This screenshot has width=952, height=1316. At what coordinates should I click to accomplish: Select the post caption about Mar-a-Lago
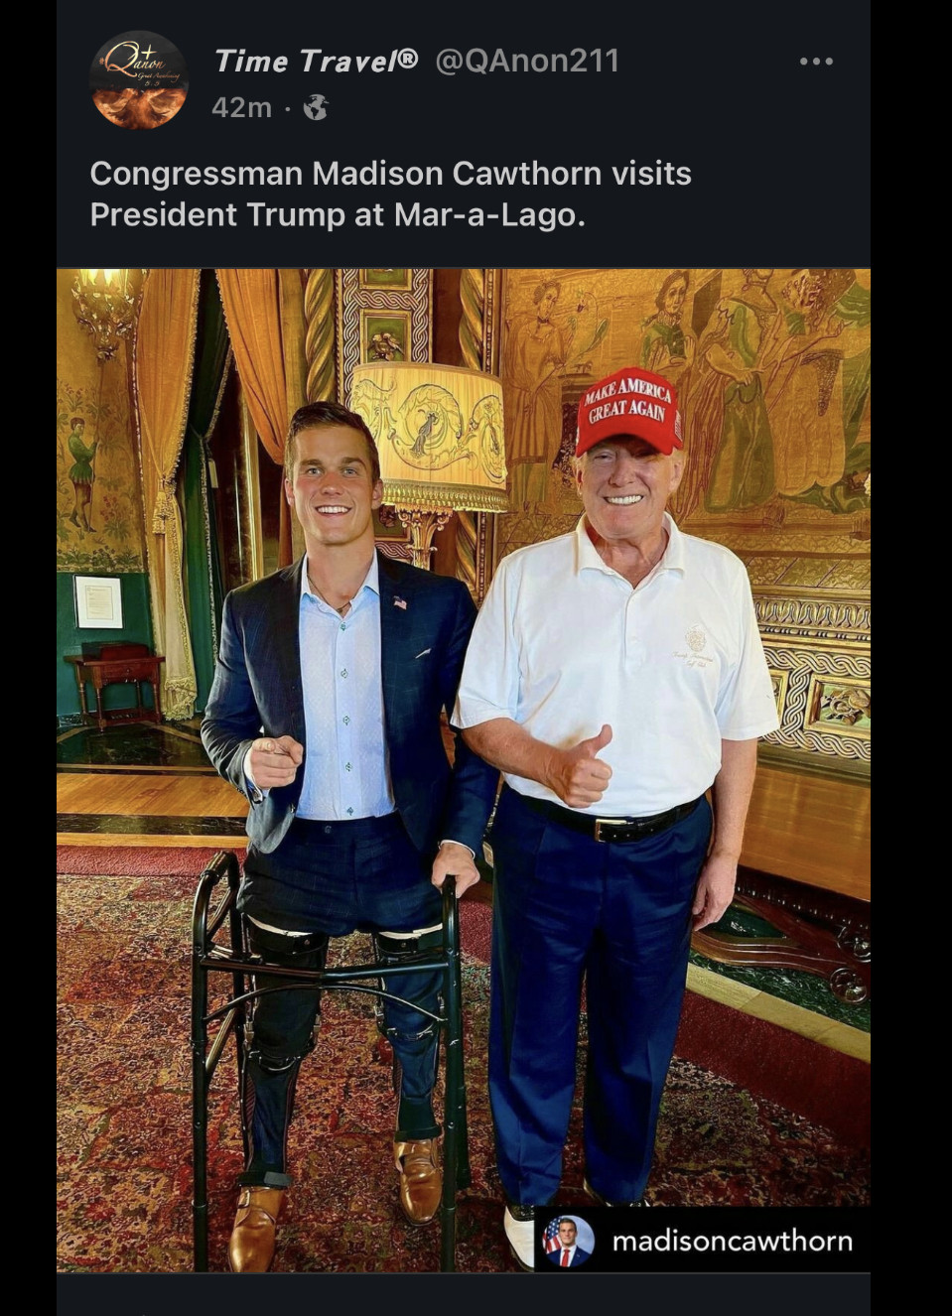[x=390, y=194]
